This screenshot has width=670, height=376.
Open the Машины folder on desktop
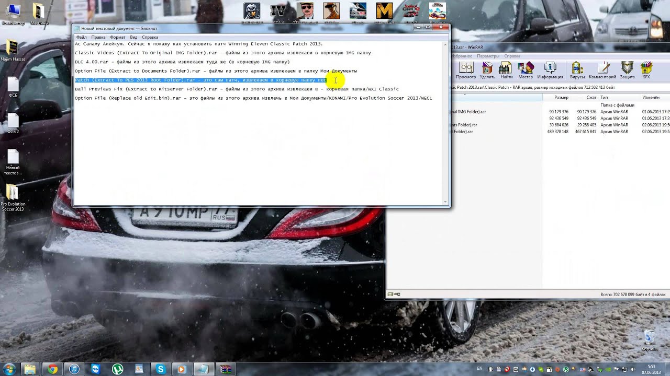(x=39, y=14)
